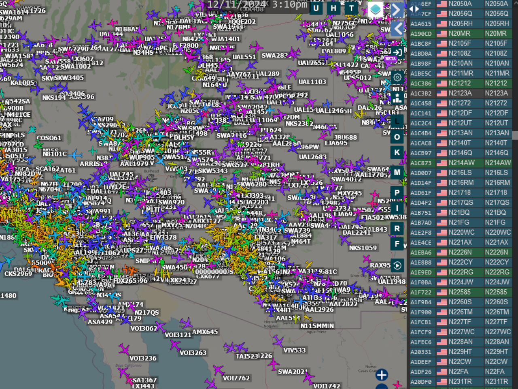
Task: Toggle the M multiselect button
Action: pyautogui.click(x=397, y=172)
